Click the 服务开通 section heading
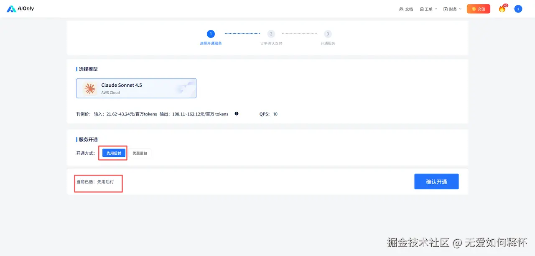Screen dimensions: 535x256 click(x=88, y=139)
